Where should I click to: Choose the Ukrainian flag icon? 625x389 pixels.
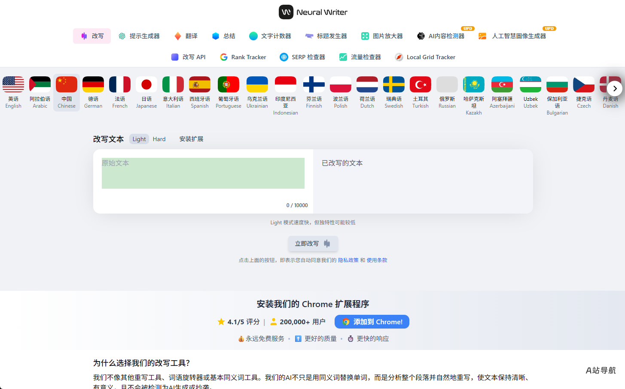[x=257, y=84]
